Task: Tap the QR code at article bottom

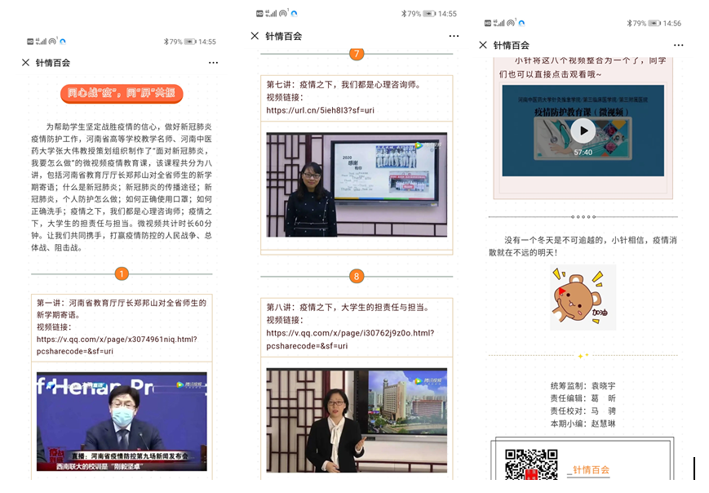Action: [x=530, y=465]
